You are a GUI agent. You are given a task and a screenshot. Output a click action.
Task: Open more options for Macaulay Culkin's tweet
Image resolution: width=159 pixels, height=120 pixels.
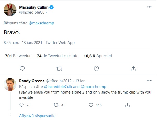point(149,7)
